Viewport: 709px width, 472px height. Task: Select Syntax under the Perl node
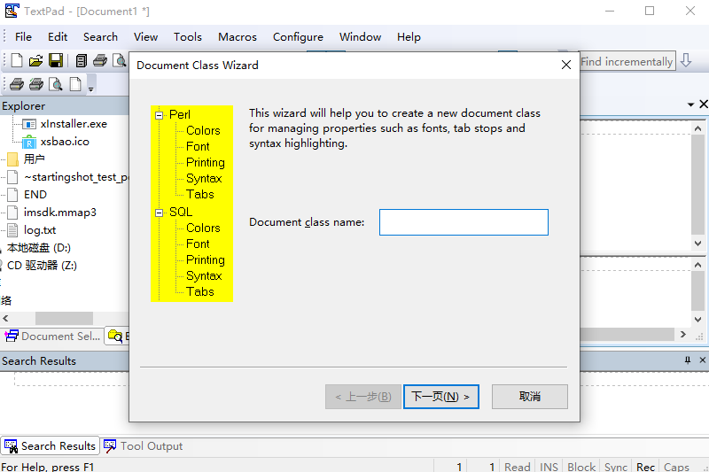click(204, 179)
